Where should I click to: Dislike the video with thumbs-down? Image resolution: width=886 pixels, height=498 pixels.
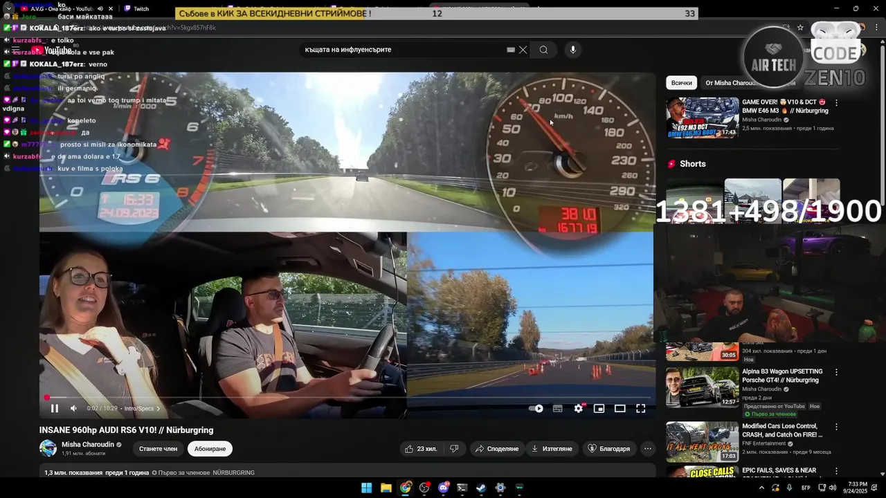pos(454,449)
